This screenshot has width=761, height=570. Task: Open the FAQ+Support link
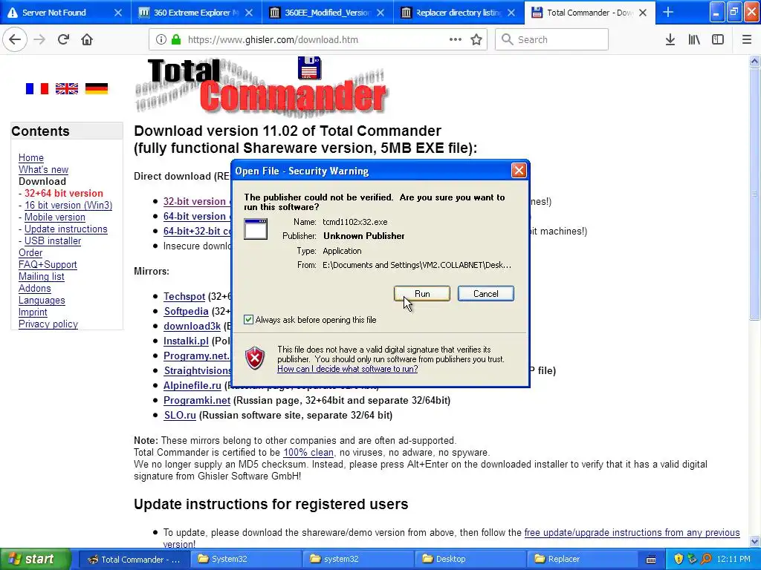click(48, 265)
